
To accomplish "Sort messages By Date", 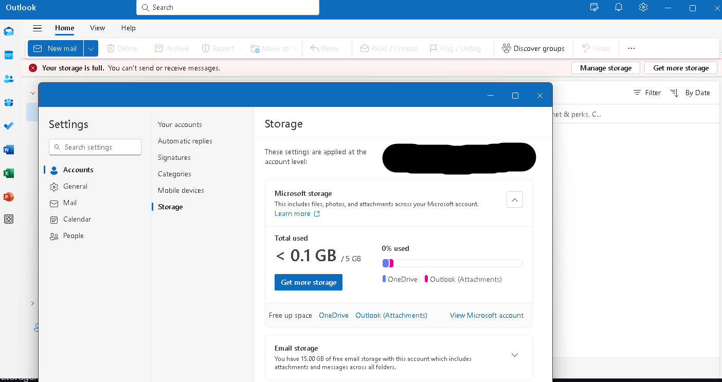I will pyautogui.click(x=690, y=93).
